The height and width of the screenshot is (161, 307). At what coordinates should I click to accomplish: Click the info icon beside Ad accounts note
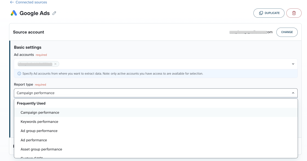19,74
